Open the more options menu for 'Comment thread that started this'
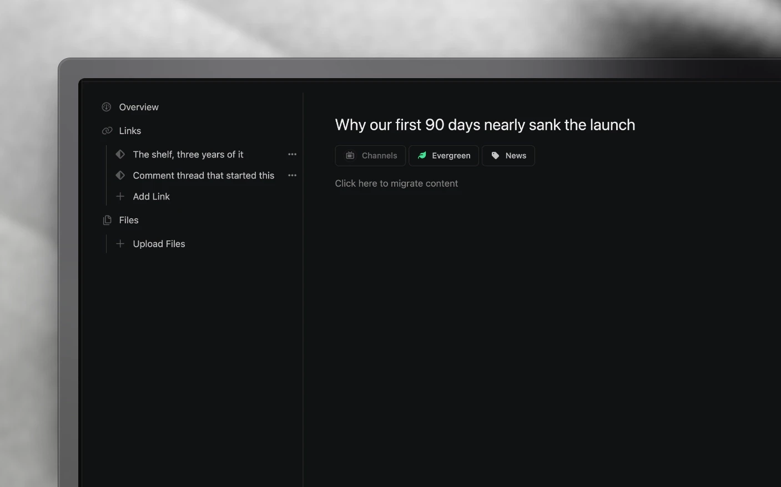 pyautogui.click(x=293, y=175)
